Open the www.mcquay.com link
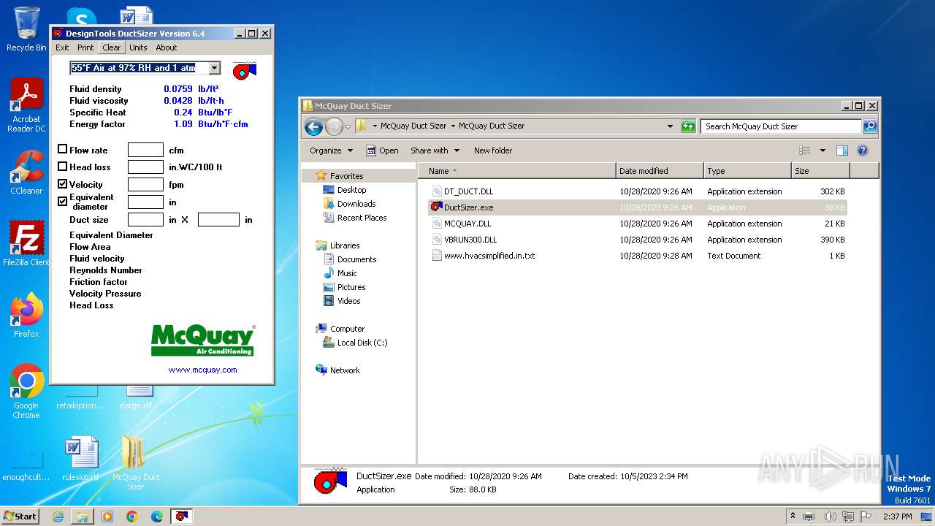 point(202,370)
